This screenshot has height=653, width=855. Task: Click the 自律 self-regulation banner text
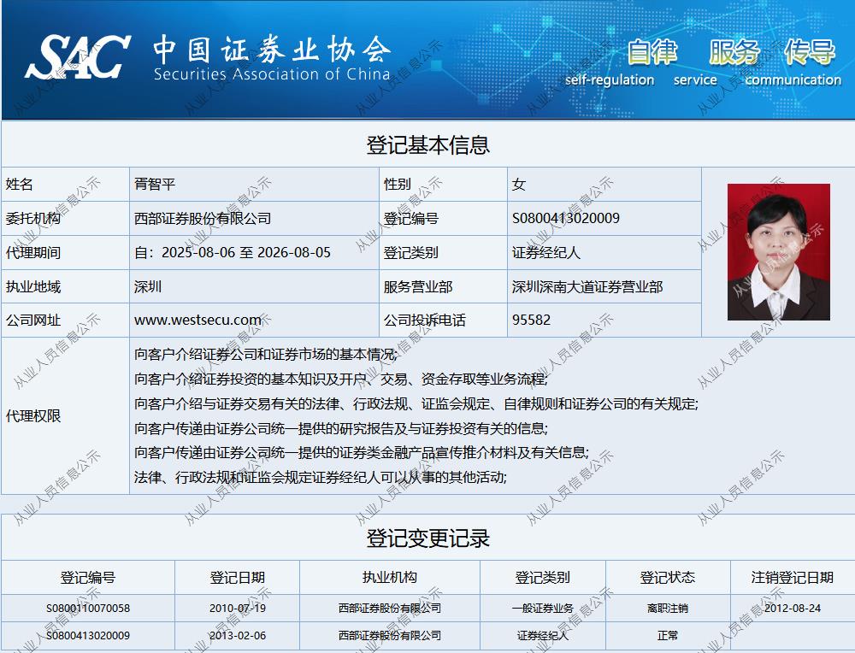(652, 53)
